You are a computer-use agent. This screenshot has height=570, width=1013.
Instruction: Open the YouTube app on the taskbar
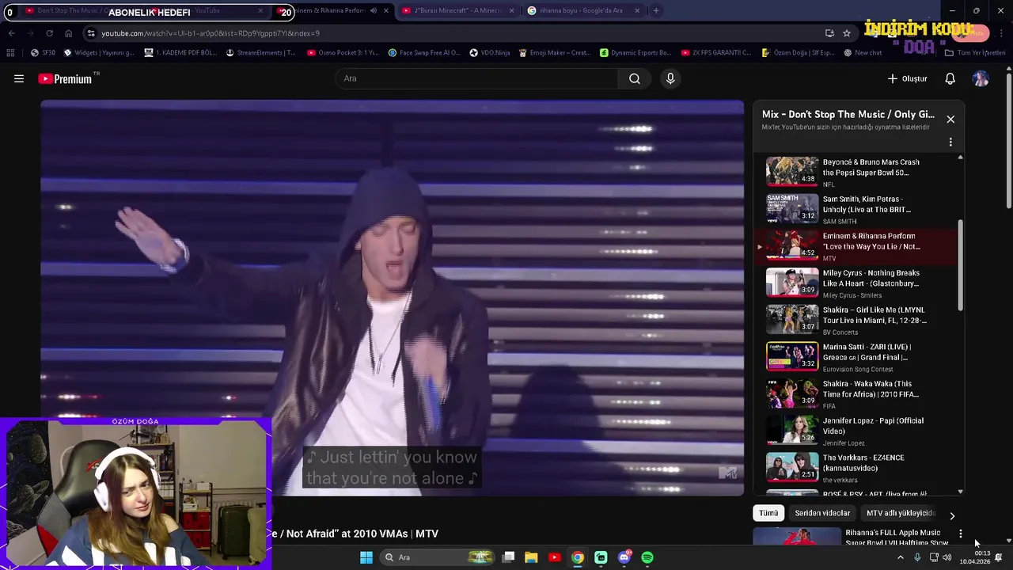click(554, 557)
